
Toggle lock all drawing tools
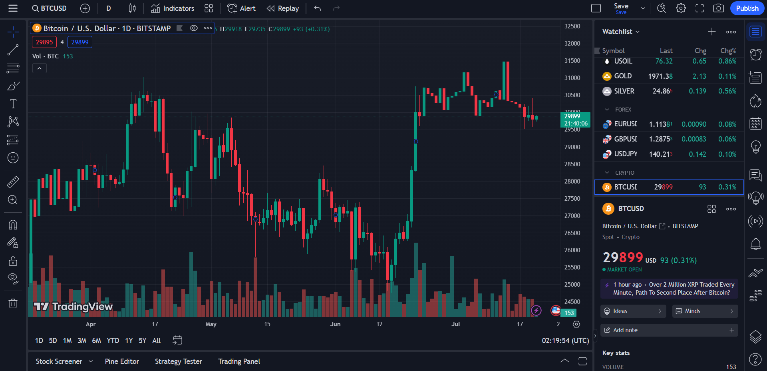point(13,261)
